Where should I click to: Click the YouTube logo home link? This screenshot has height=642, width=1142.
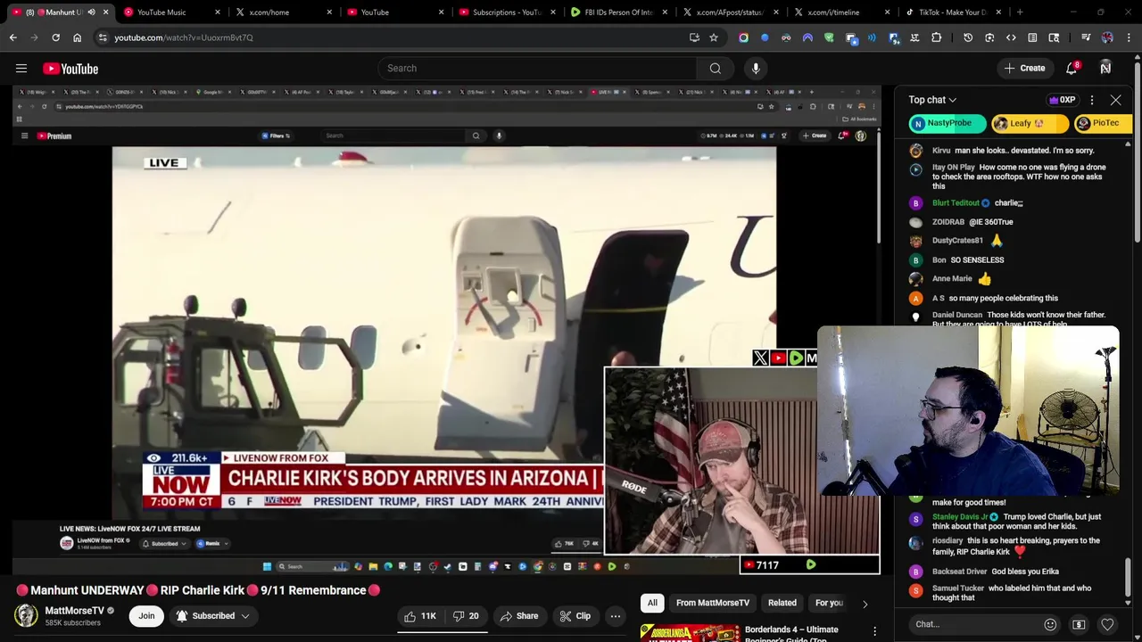coord(70,69)
